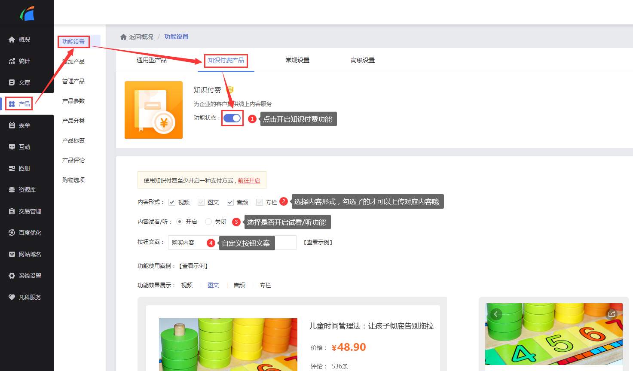Click 查看示例 beside 功能使用案例
This screenshot has width=633, height=371.
point(193,266)
